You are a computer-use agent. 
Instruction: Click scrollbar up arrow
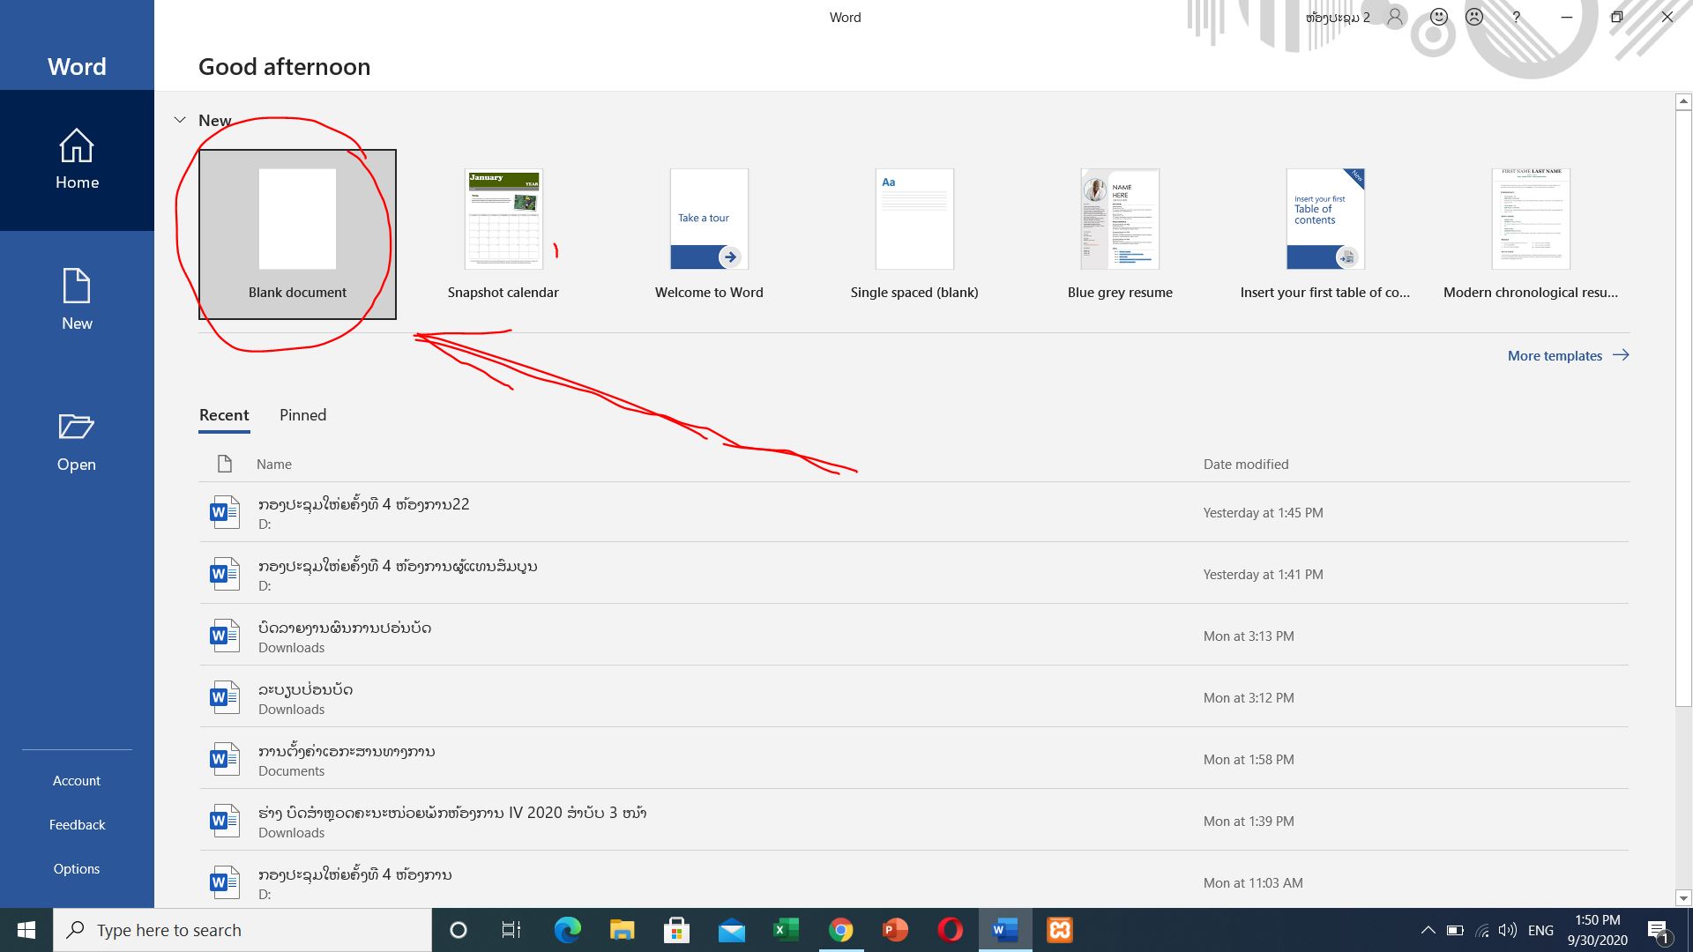coord(1683,101)
